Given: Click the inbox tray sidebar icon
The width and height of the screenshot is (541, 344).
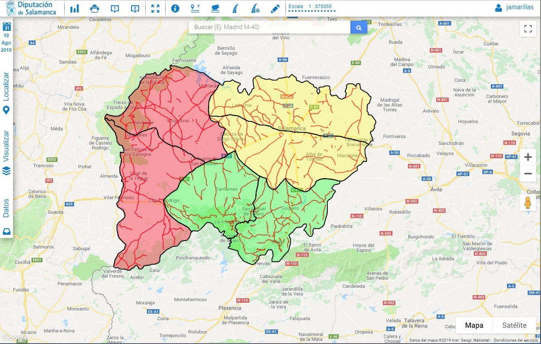Looking at the screenshot, I should pyautogui.click(x=6, y=231).
